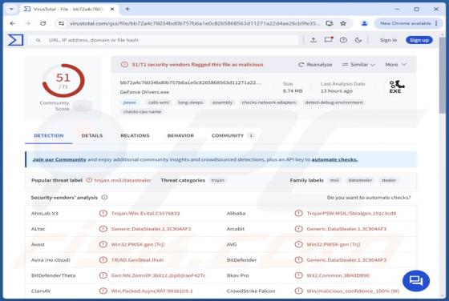Click the help question mark icon

pyautogui.click(x=343, y=40)
